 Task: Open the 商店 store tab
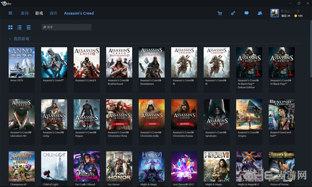54,14
